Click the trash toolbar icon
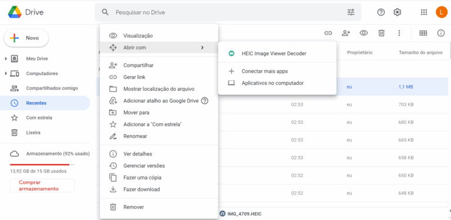451x220 pixels. 381,33
